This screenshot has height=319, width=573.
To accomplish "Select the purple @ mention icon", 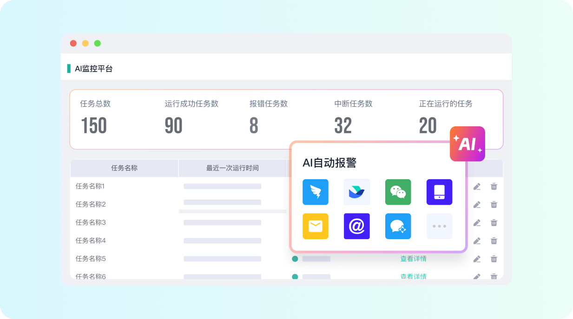I will click(x=357, y=226).
